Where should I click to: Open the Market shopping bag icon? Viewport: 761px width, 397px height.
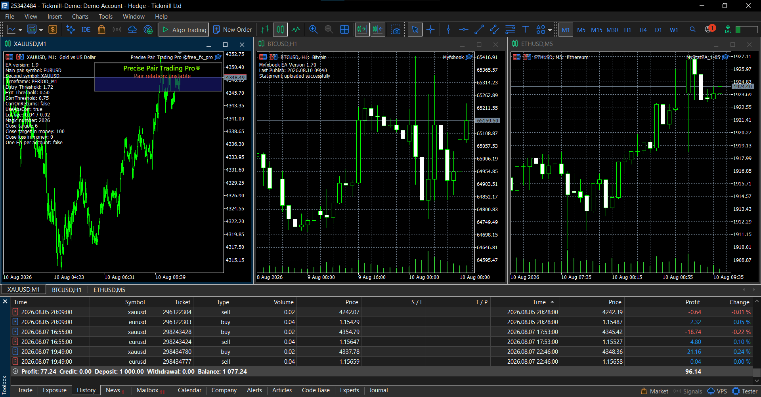(x=101, y=30)
